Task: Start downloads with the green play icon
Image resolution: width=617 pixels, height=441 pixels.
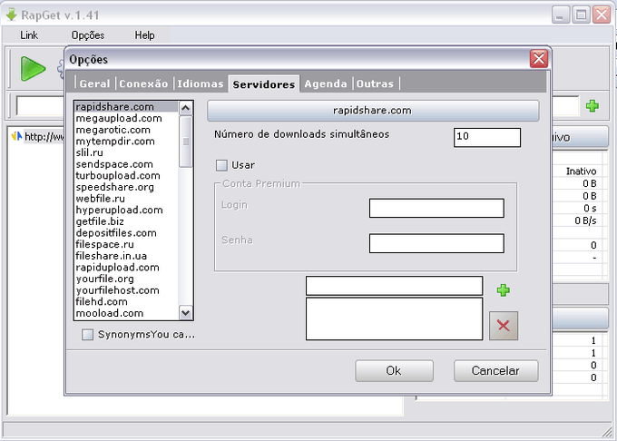Action: [33, 69]
